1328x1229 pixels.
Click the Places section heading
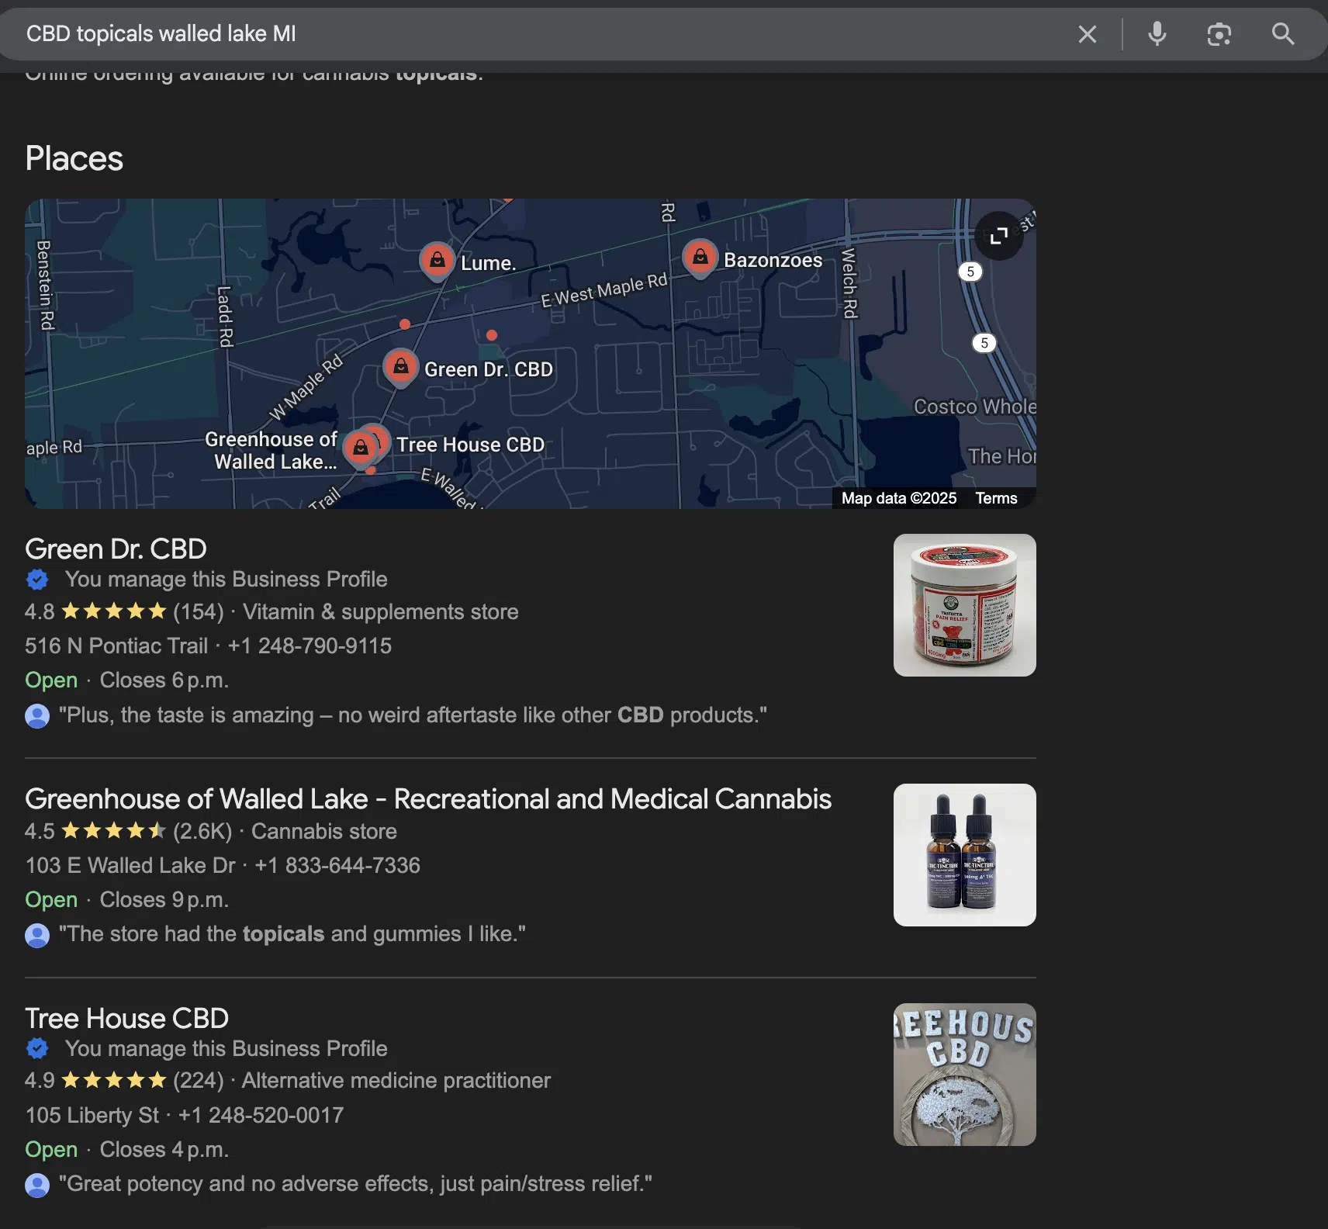click(74, 158)
